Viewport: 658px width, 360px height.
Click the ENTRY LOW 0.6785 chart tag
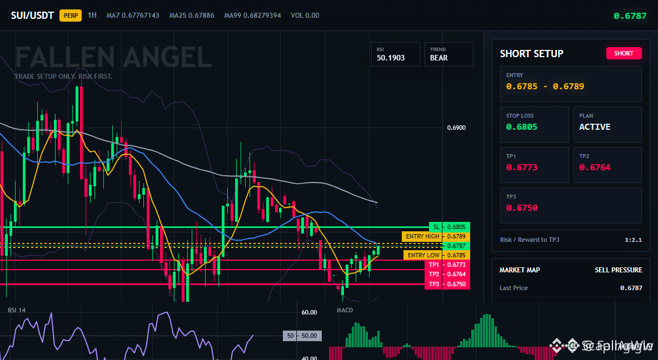coord(437,255)
